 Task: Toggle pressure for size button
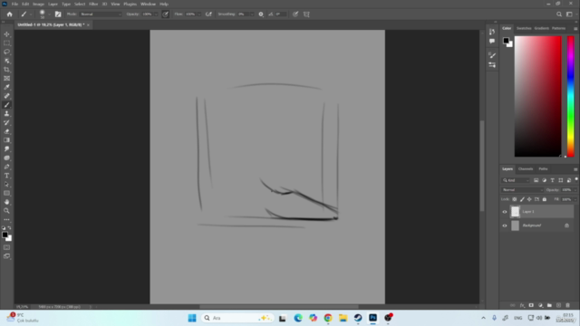(x=295, y=14)
